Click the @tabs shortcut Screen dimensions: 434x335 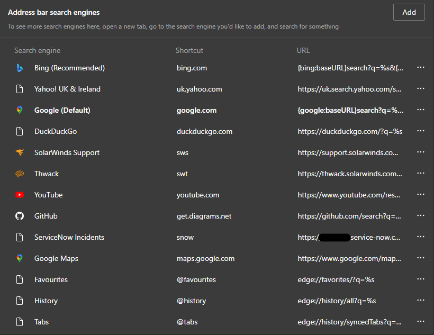187,322
